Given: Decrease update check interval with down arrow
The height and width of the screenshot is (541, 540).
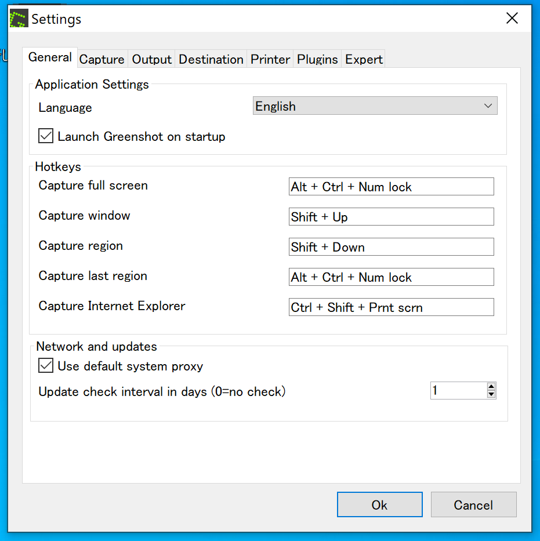Looking at the screenshot, I should pos(491,395).
